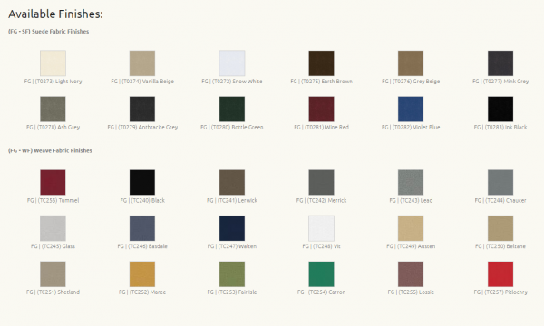Choose the Chaucer weave swatch
Viewport: 544px width, 326px height.
pos(500,182)
